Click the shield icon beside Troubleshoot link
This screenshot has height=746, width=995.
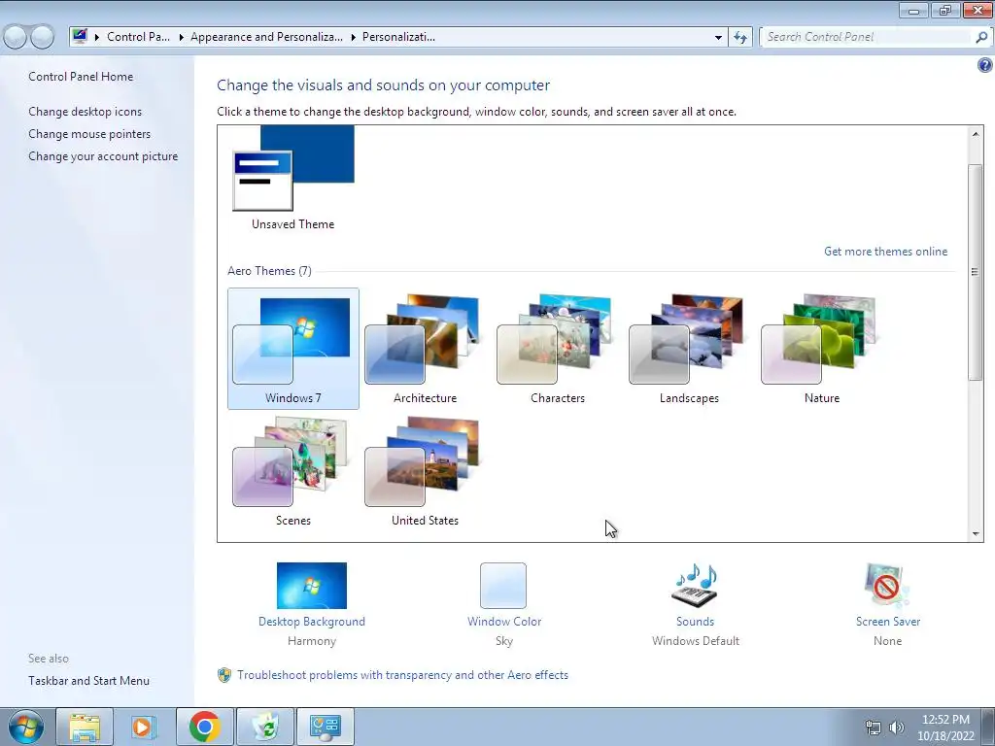pyautogui.click(x=224, y=675)
